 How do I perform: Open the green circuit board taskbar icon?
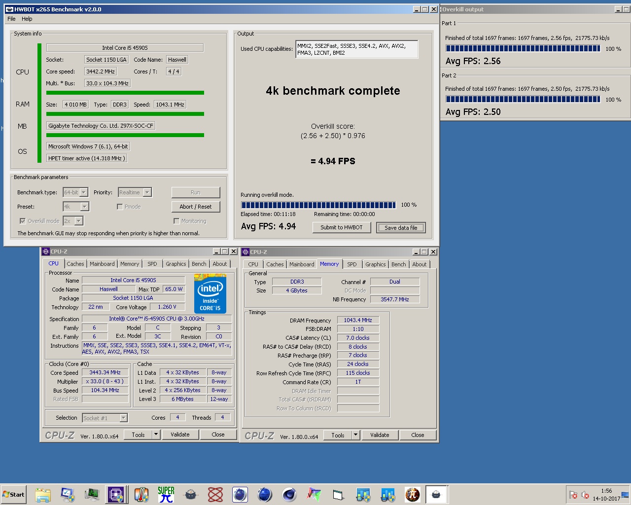[92, 495]
